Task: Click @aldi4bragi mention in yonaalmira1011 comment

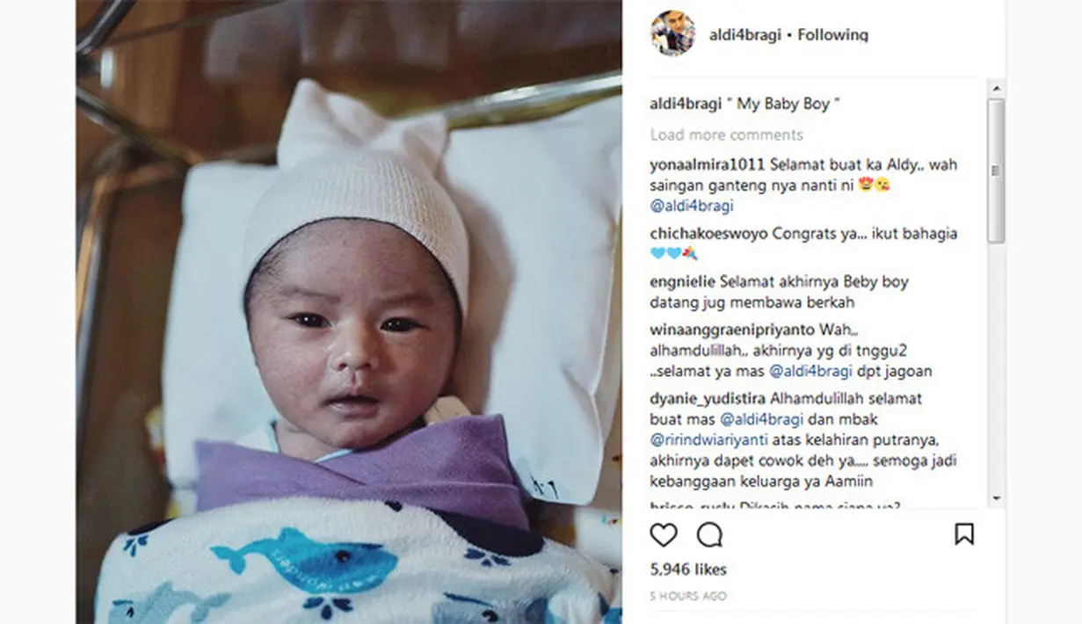Action: coord(691,207)
